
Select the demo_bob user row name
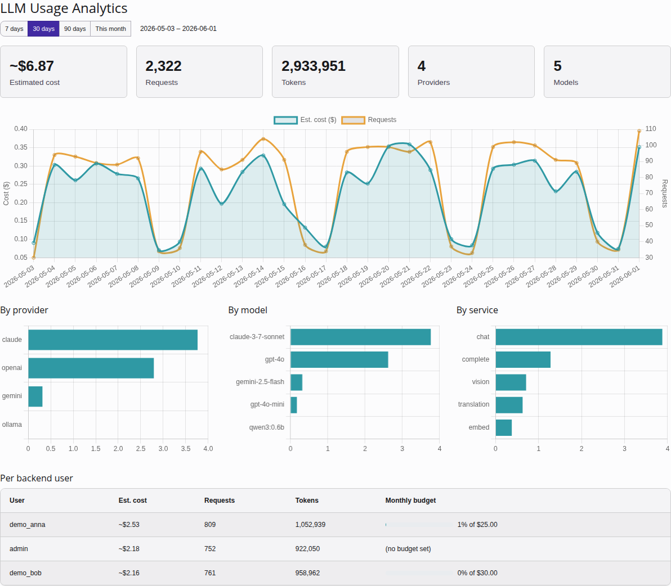tap(26, 573)
